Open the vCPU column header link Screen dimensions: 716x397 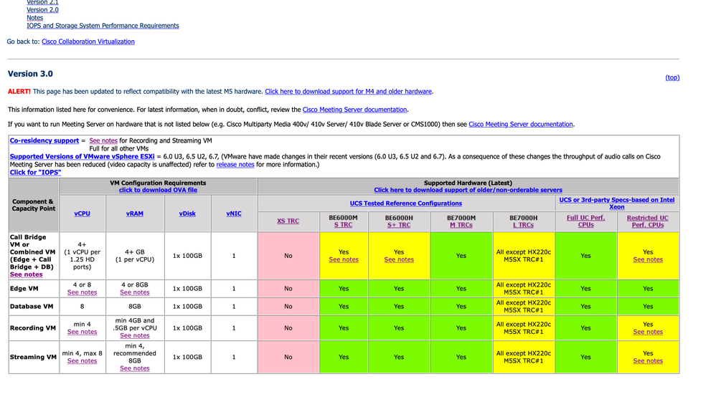[x=83, y=214]
